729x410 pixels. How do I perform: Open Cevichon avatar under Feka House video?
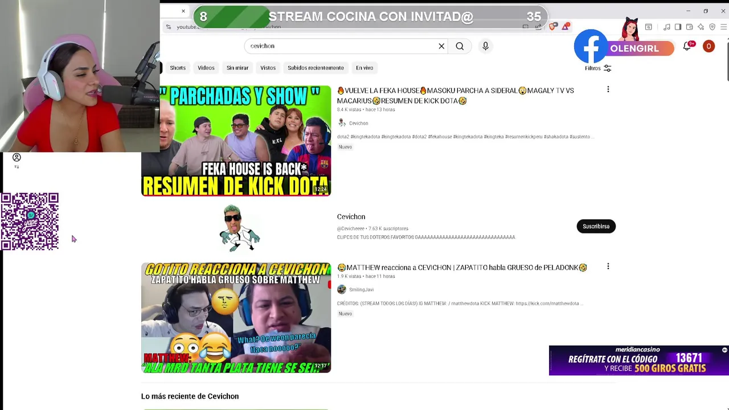pos(342,123)
